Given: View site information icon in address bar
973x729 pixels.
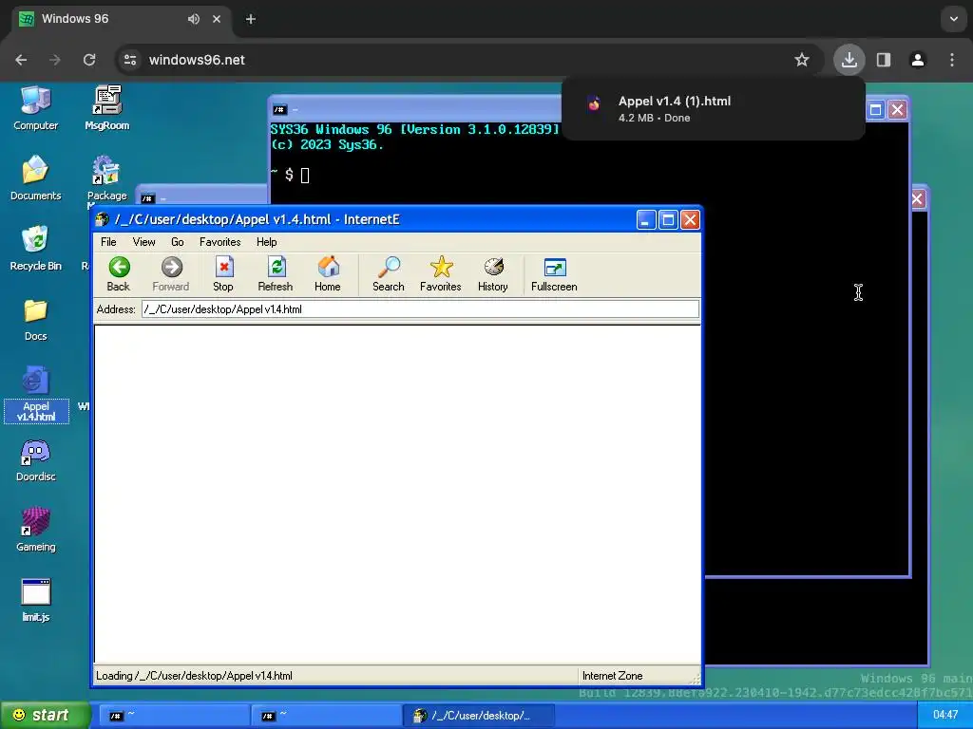Looking at the screenshot, I should coord(130,60).
